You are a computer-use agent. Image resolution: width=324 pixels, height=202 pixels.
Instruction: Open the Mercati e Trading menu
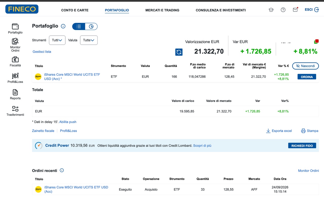(x=162, y=10)
